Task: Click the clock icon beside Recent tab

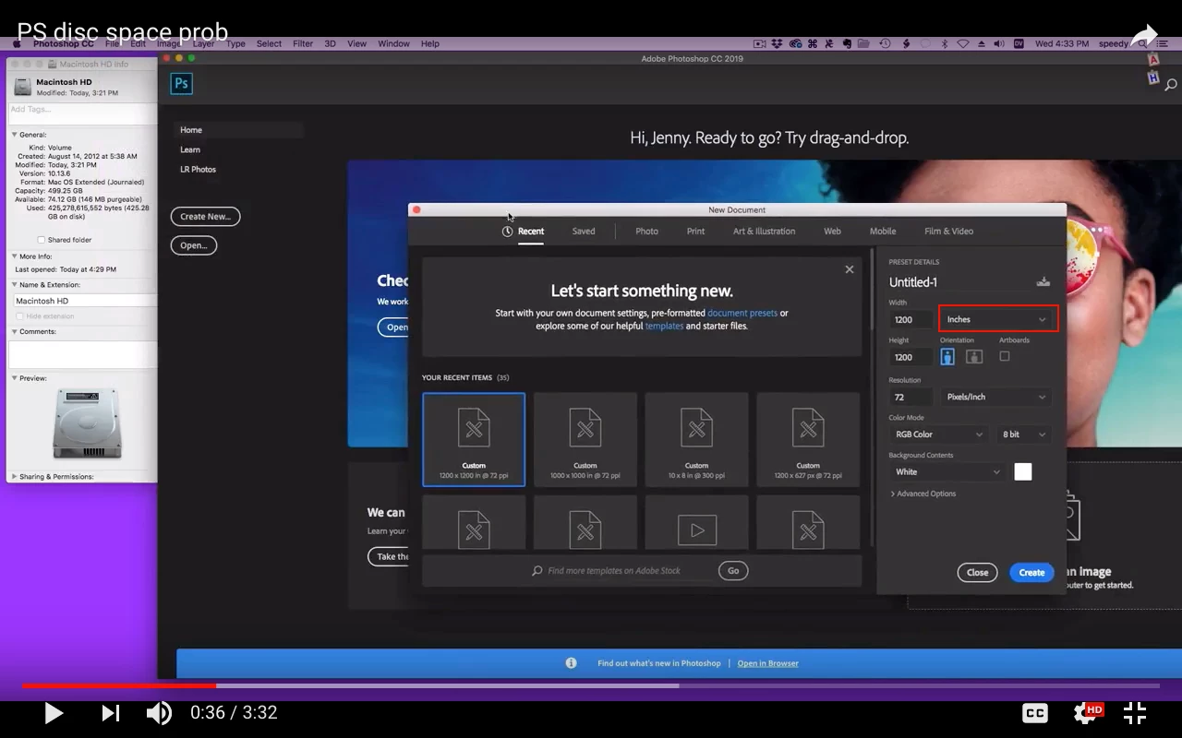Action: coord(507,232)
